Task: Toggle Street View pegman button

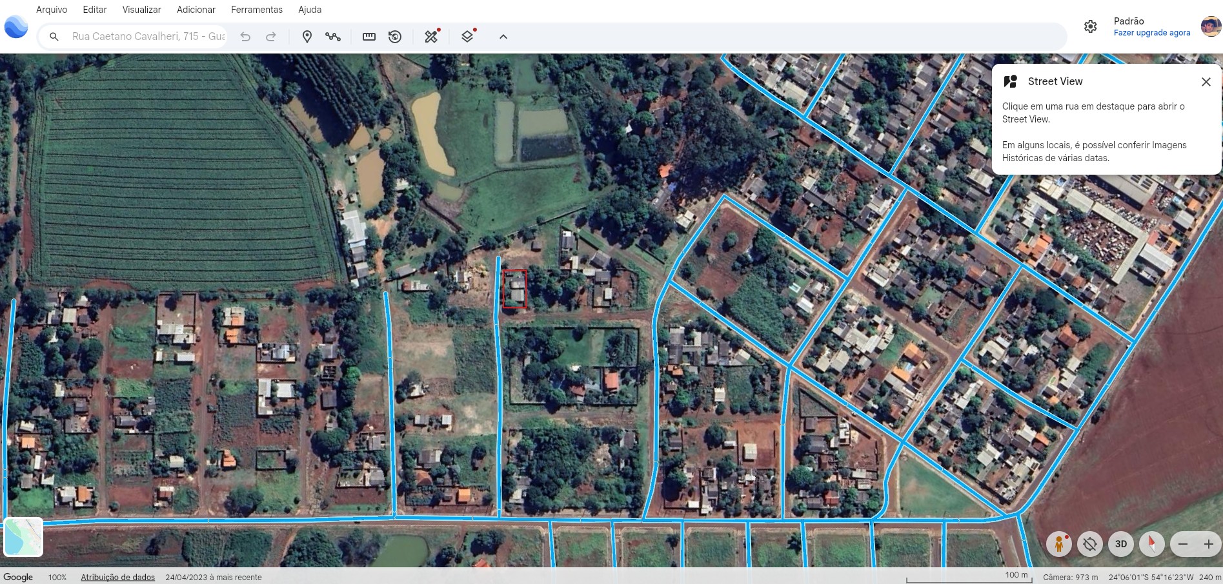Action: click(1058, 544)
